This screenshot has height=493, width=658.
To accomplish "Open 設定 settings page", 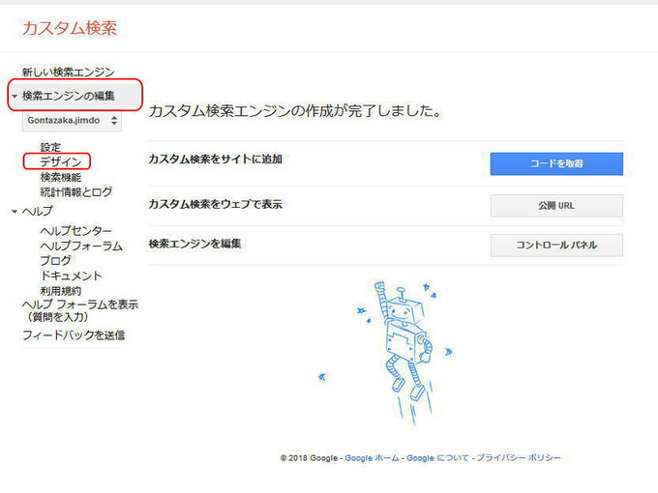I will click(50, 147).
